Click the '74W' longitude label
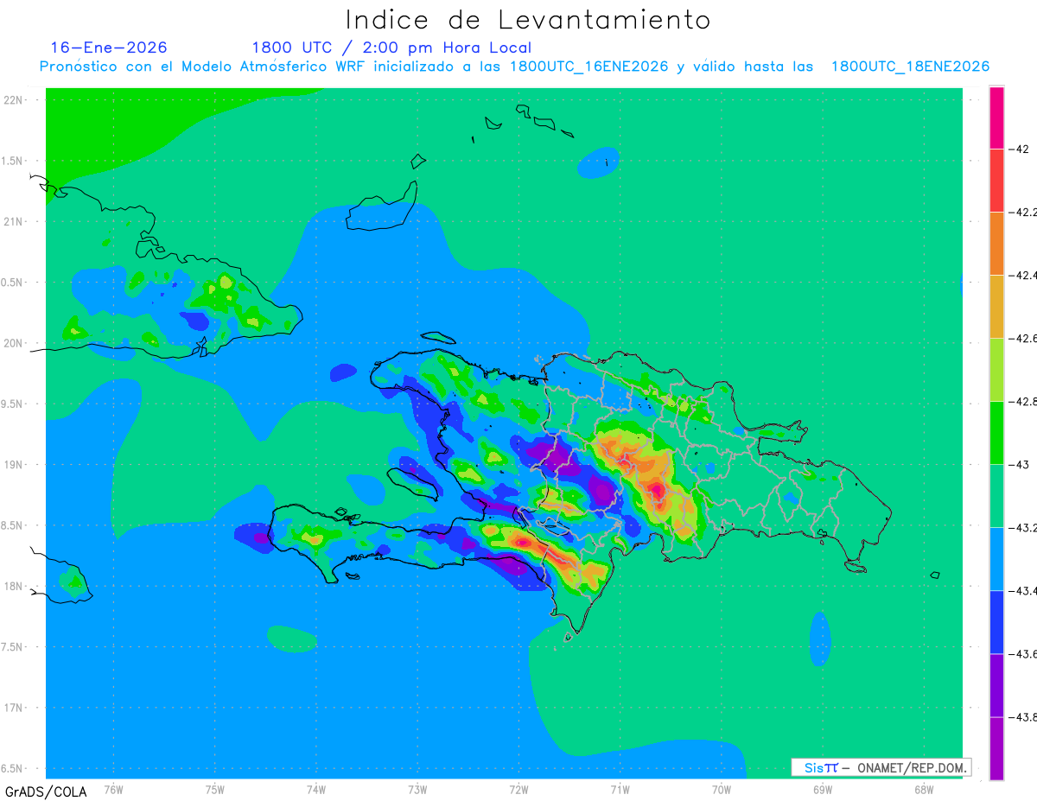The width and height of the screenshot is (1037, 801). tap(316, 789)
